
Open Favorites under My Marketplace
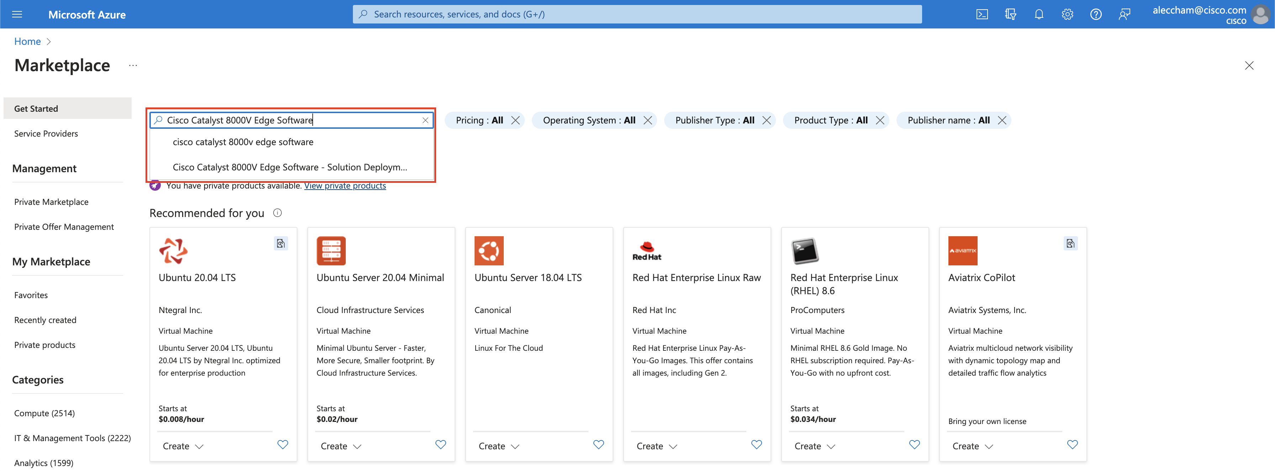tap(31, 295)
